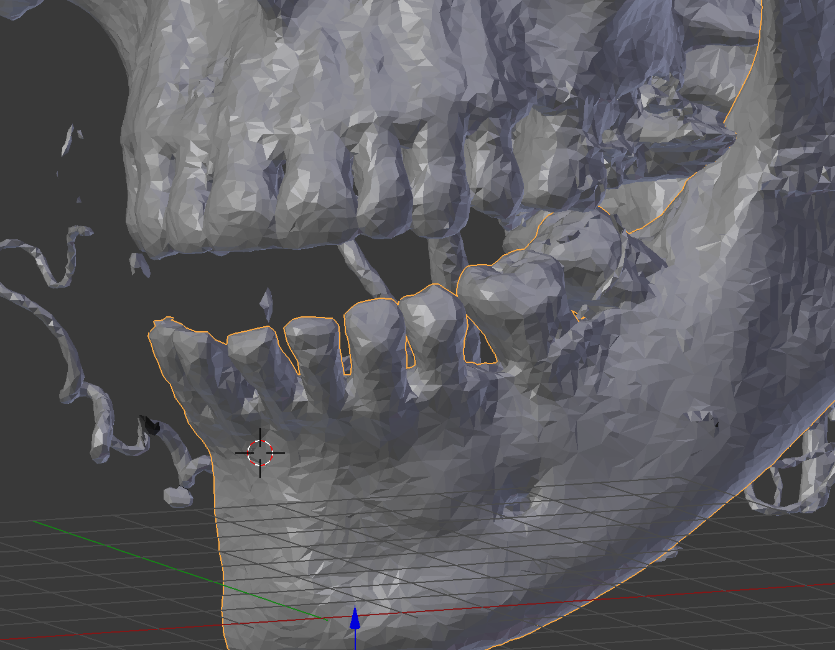Click the 3D cursor crosshair on the jaw
This screenshot has width=835, height=650.
pyautogui.click(x=260, y=453)
